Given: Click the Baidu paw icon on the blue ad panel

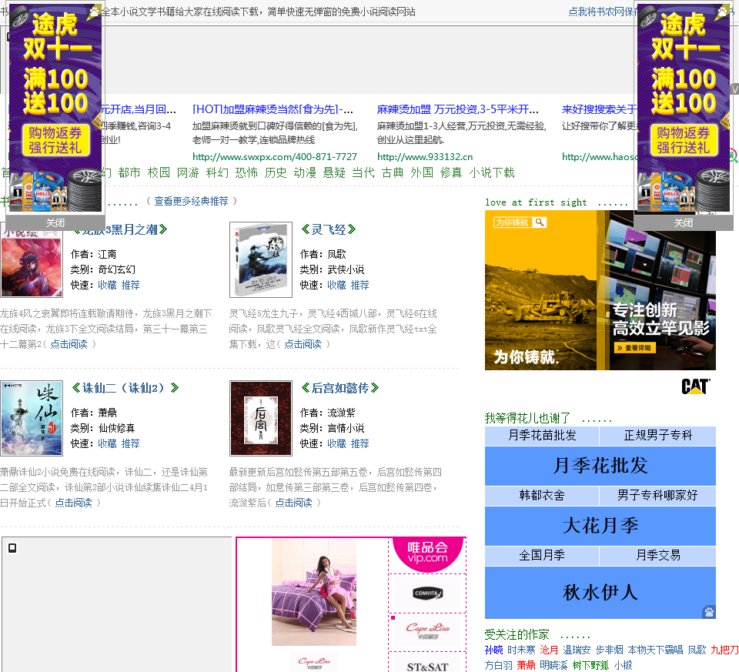Looking at the screenshot, I should (x=708, y=612).
